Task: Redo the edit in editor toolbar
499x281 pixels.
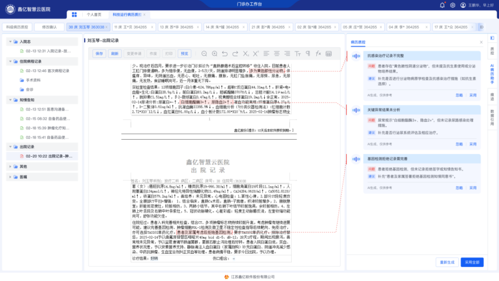Action: click(235, 54)
